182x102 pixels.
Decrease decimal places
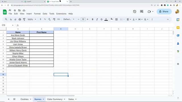click(49, 19)
